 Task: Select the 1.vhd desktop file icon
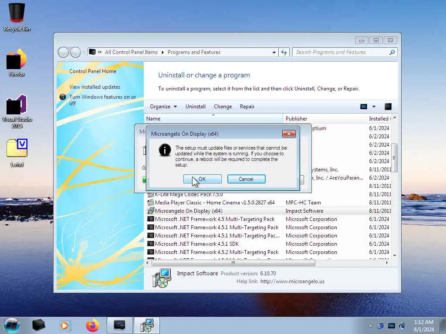point(17,153)
